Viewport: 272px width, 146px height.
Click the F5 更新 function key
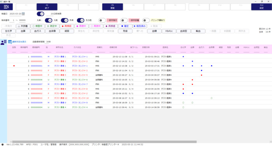(x=112, y=7)
